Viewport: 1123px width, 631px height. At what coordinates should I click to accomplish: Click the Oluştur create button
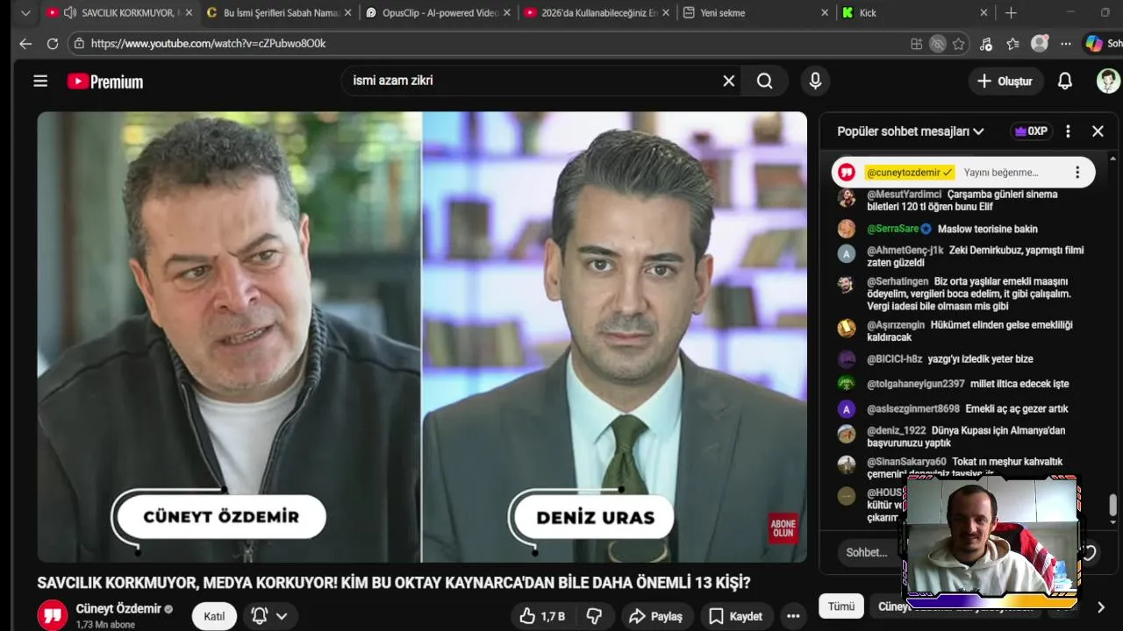[x=1005, y=82]
